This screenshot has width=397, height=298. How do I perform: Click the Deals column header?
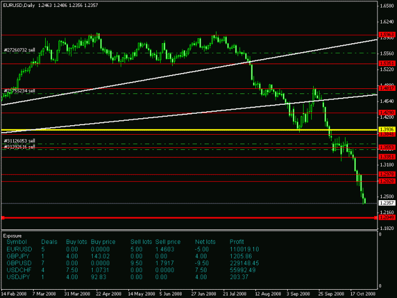[50, 242]
